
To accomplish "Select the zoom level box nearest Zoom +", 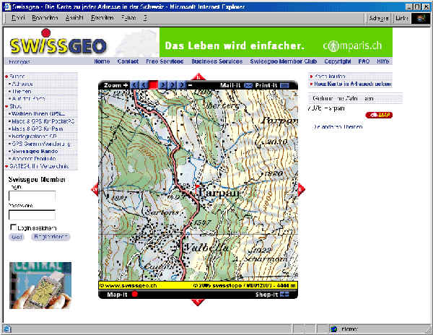I will tap(134, 85).
